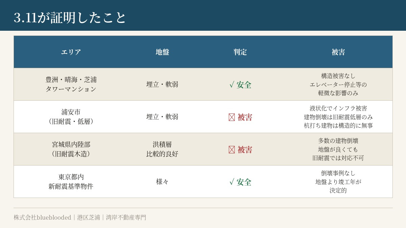406x228 pixels.
Task: Click the 東京都内 新耐震基準物件 cell
Action: click(x=71, y=182)
